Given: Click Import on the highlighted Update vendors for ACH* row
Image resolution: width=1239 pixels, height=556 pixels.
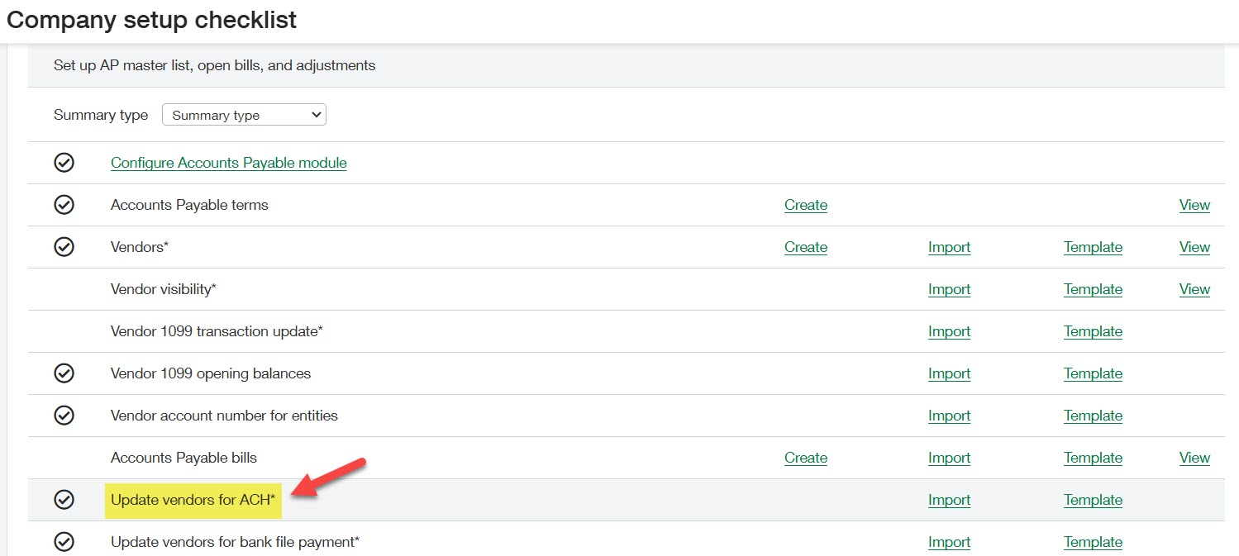Looking at the screenshot, I should pyautogui.click(x=949, y=500).
